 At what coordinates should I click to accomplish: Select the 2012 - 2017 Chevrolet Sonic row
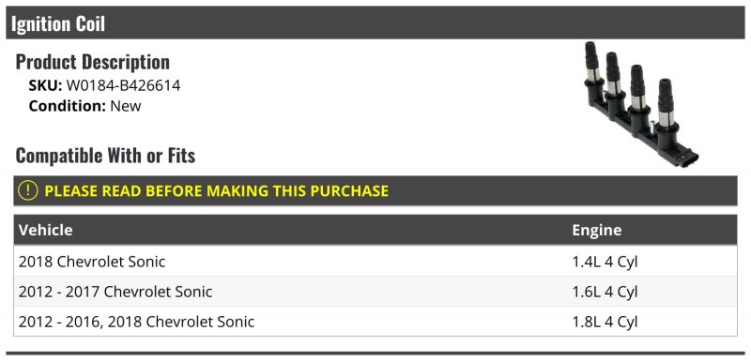point(375,292)
